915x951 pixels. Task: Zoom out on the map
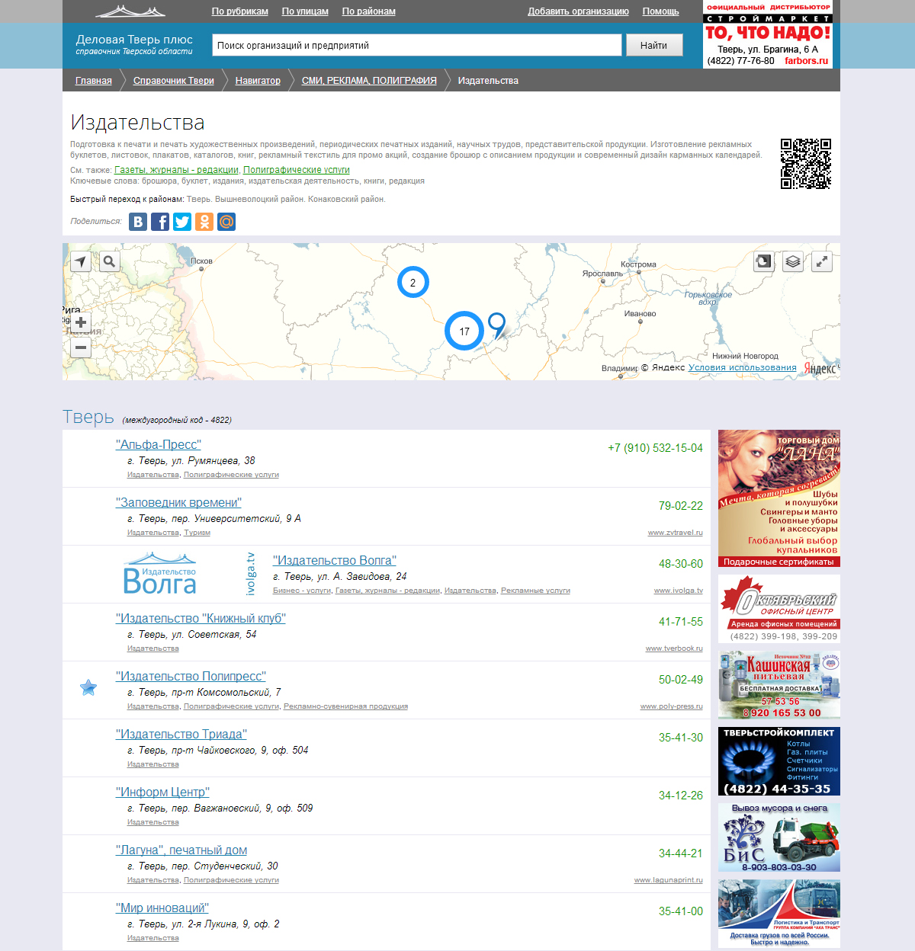click(x=81, y=348)
